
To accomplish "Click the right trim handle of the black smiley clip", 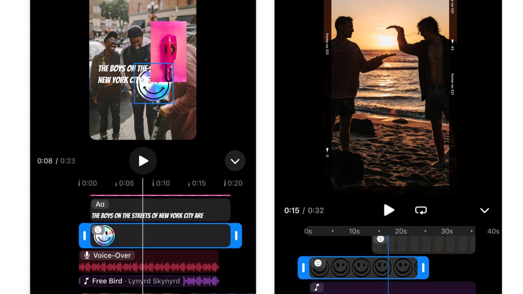I will tap(423, 268).
